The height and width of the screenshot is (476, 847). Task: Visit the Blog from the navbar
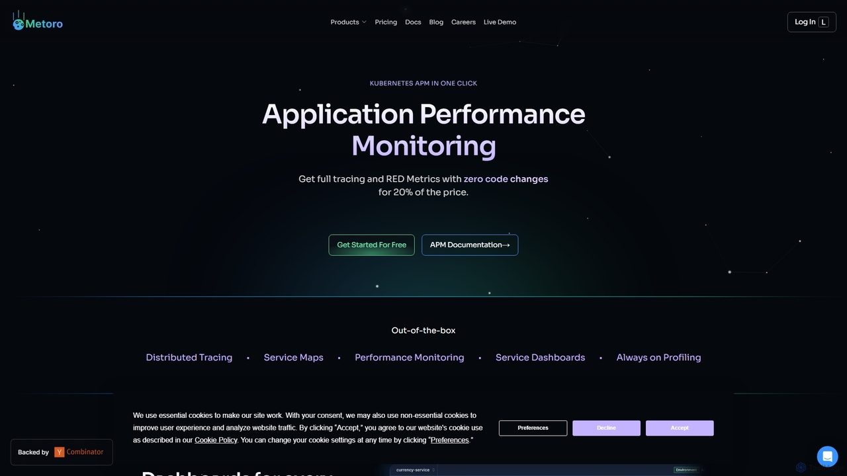[436, 22]
